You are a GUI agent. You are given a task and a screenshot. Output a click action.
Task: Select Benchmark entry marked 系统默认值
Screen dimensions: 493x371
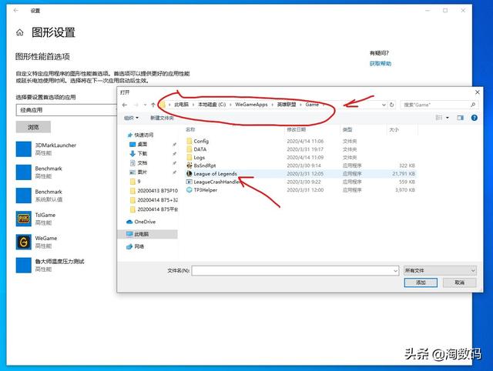click(39, 196)
